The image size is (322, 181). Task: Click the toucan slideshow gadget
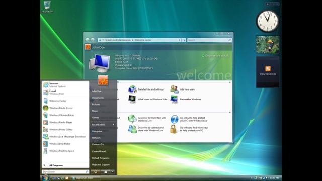[268, 45]
